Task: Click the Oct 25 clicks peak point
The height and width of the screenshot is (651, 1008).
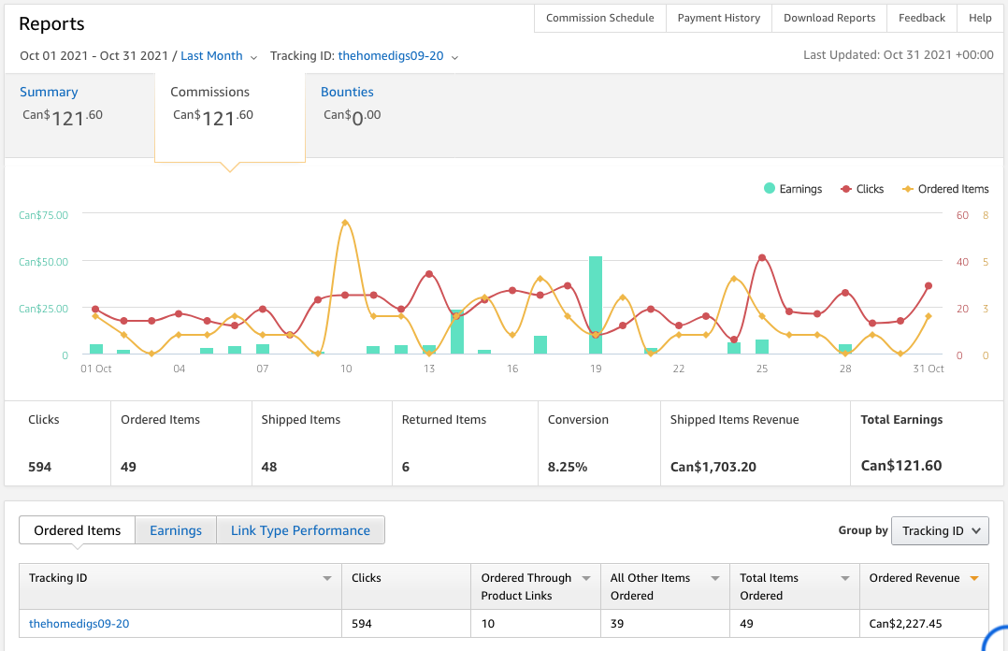Action: coord(762,257)
